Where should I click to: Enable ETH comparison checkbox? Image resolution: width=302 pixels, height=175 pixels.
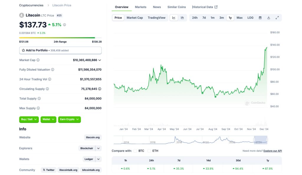tap(149, 151)
